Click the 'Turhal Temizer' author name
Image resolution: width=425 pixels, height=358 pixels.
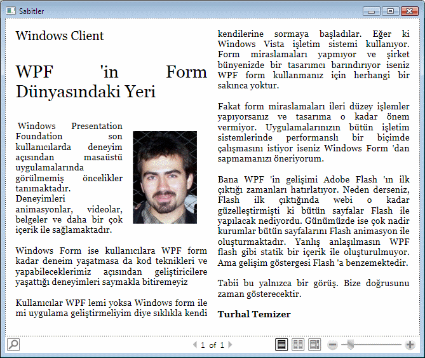(x=254, y=314)
